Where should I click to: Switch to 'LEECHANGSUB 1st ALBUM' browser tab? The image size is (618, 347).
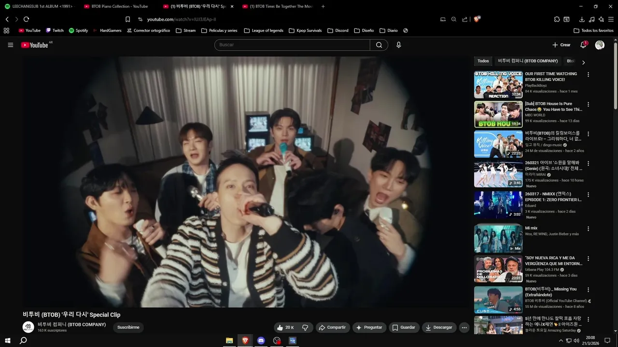[39, 6]
